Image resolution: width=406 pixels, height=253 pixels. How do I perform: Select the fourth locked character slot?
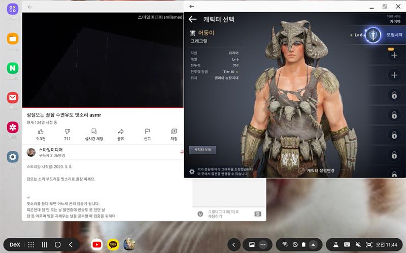[394, 155]
